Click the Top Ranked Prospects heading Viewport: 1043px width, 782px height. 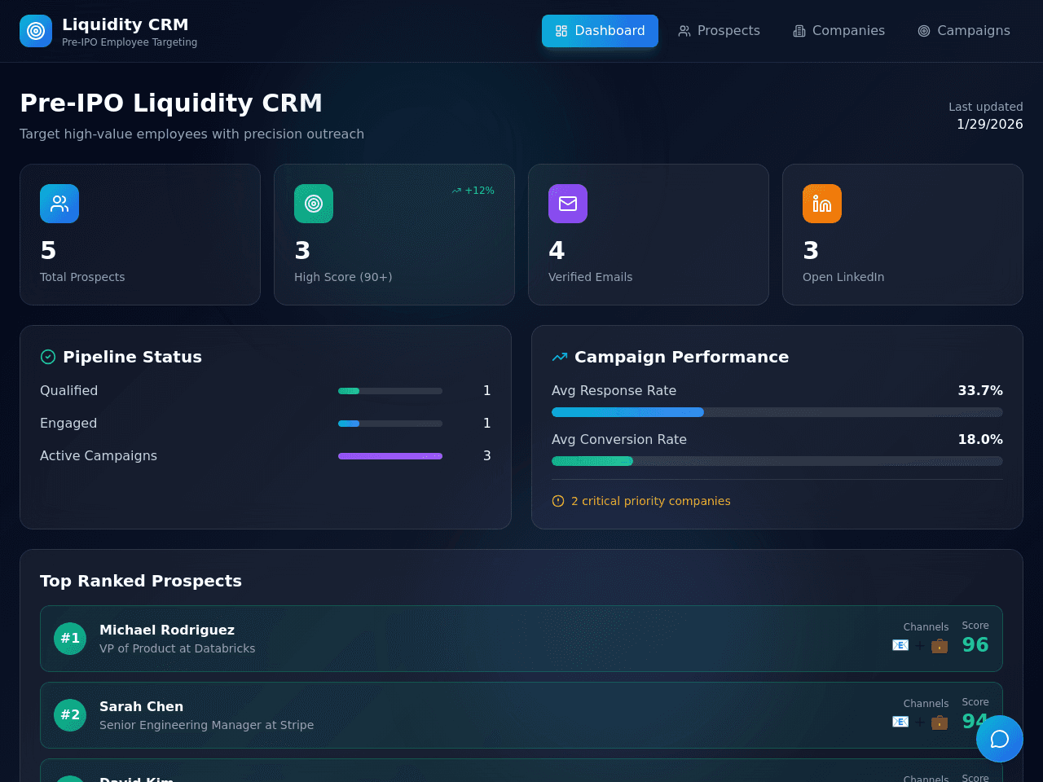pos(141,581)
